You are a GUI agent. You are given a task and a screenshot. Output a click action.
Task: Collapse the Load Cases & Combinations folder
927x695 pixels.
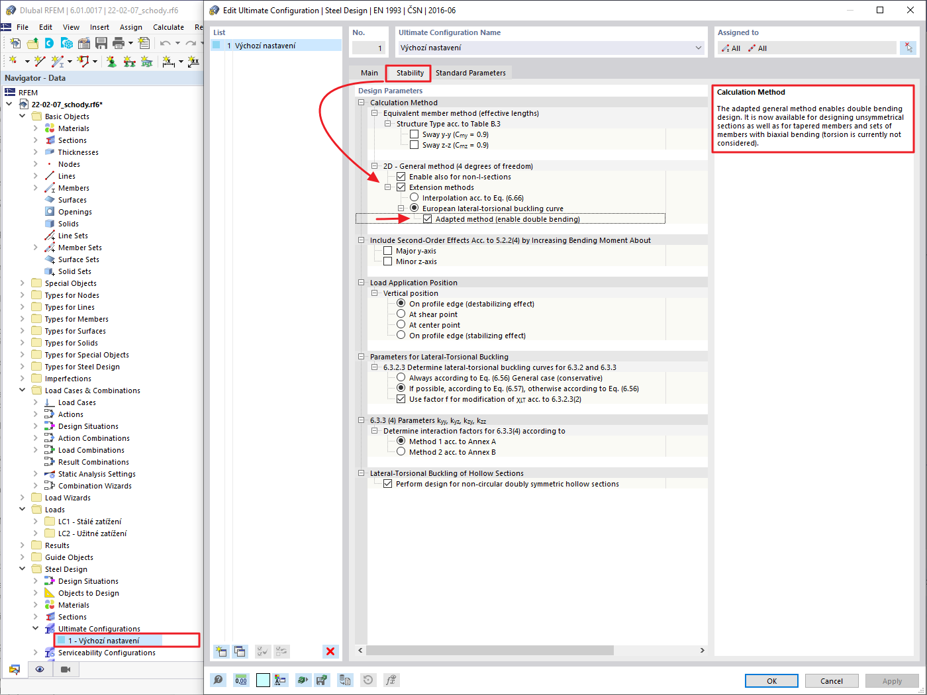click(22, 390)
